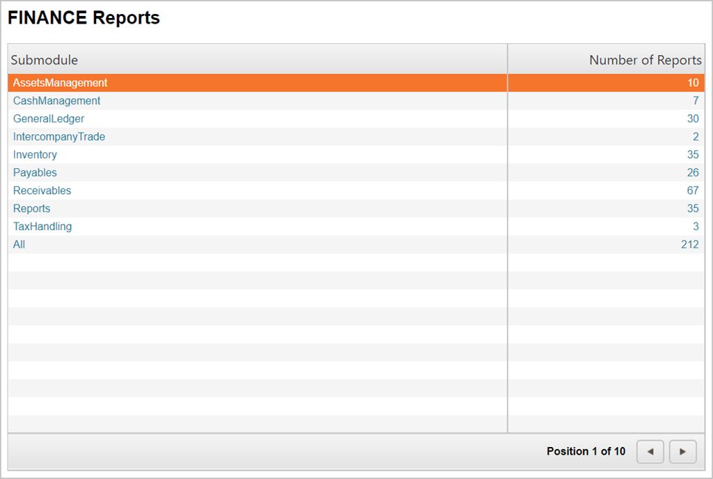
Task: Go to the next position arrow
Action: (x=682, y=452)
